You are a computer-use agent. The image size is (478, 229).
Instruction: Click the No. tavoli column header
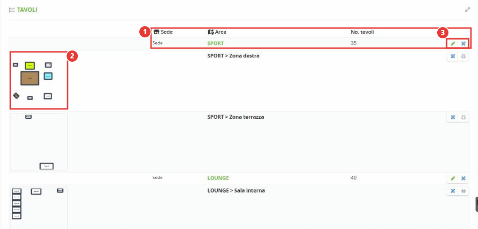[x=362, y=32]
